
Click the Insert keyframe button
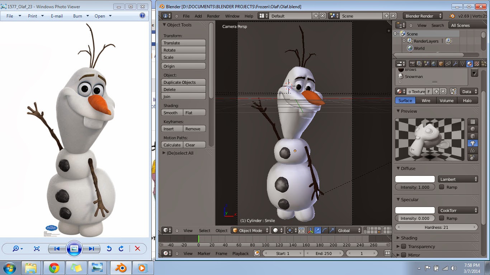click(x=172, y=129)
